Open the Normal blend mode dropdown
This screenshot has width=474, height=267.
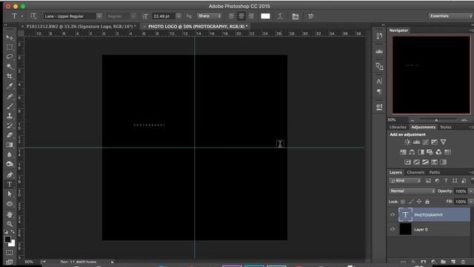(x=412, y=191)
